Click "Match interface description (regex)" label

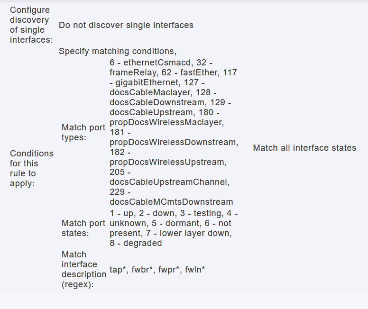point(84,269)
